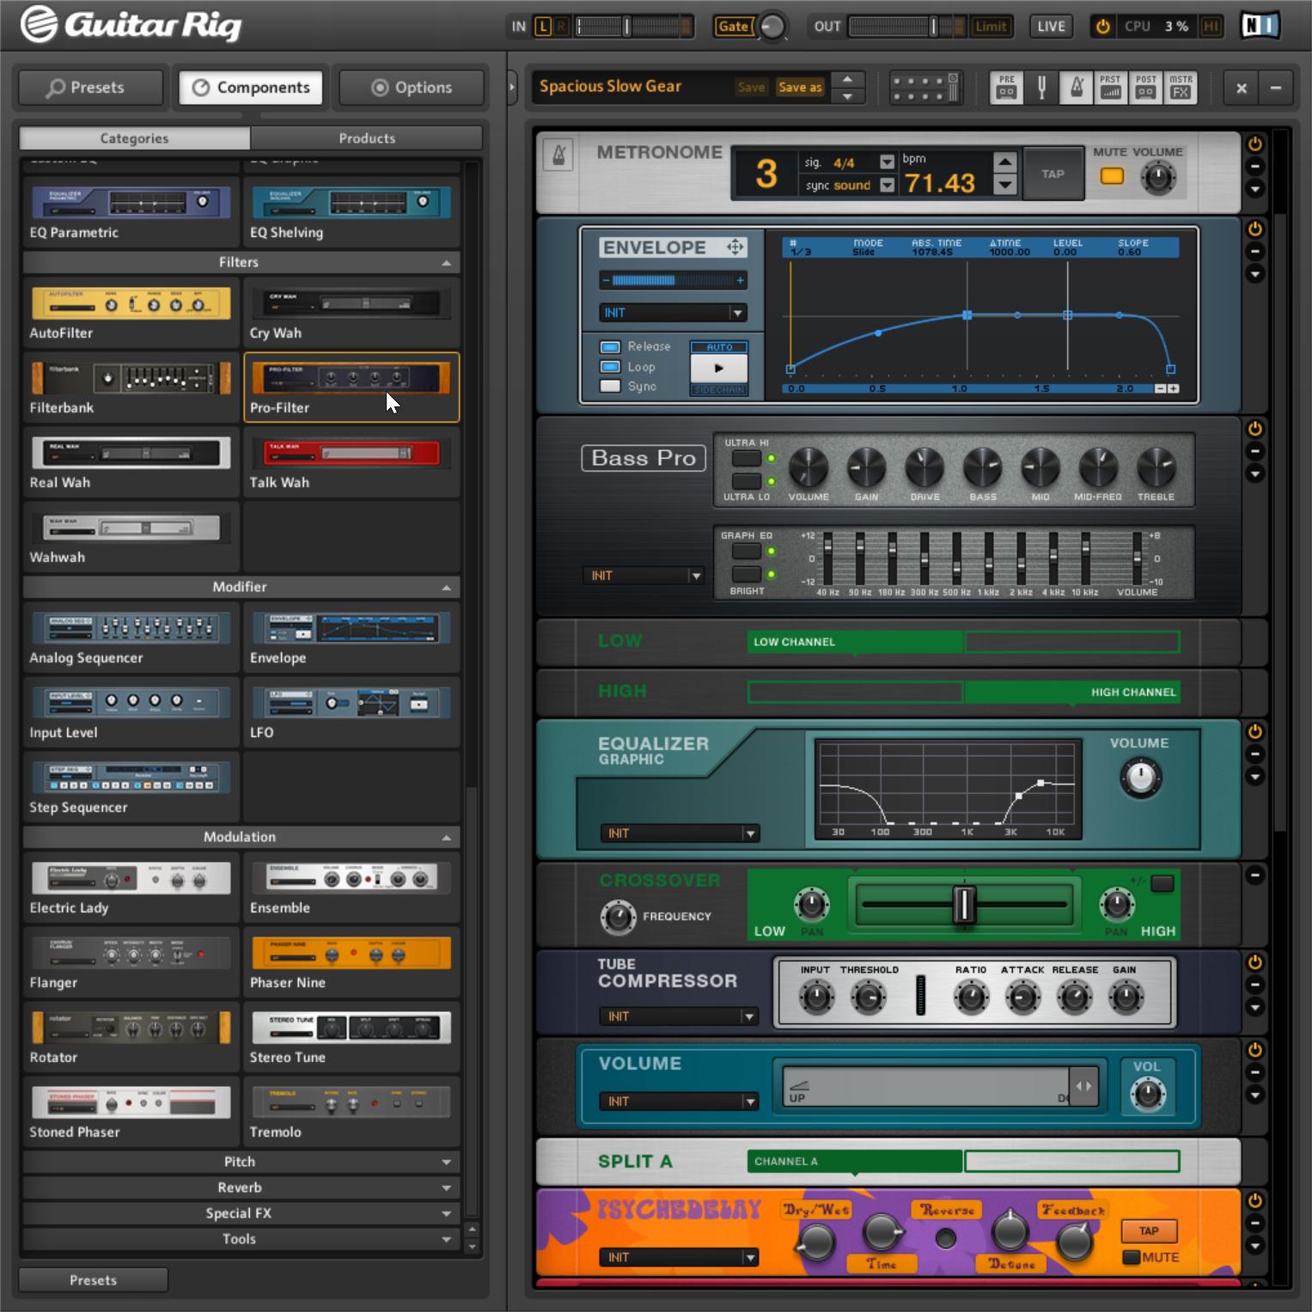Screen dimensions: 1312x1312
Task: Choose the Electric Lady component
Action: click(131, 888)
